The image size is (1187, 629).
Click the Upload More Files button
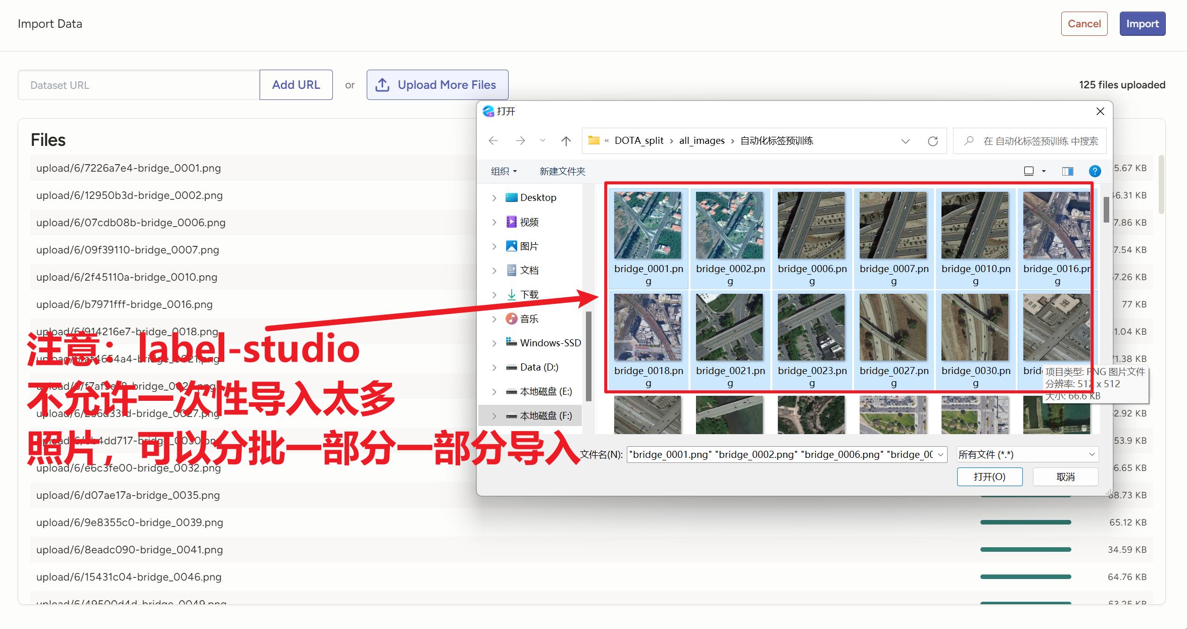pyautogui.click(x=437, y=85)
